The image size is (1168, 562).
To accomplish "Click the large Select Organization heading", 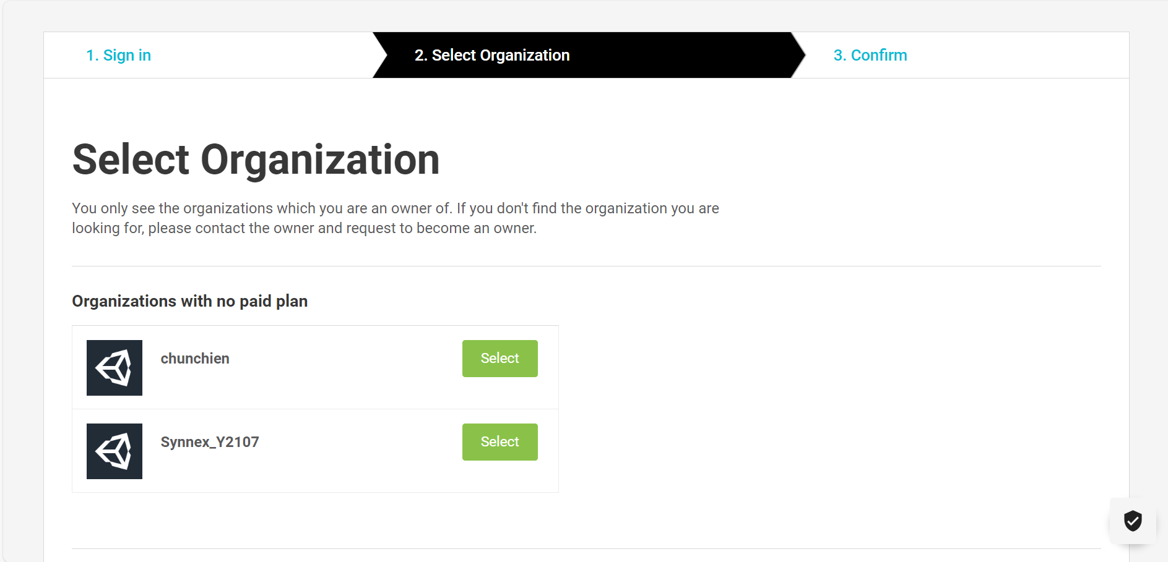I will pos(256,160).
